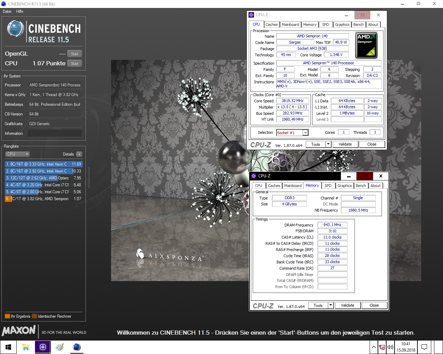
Task: Click Close button in lower CPU-Z window
Action: [374, 305]
